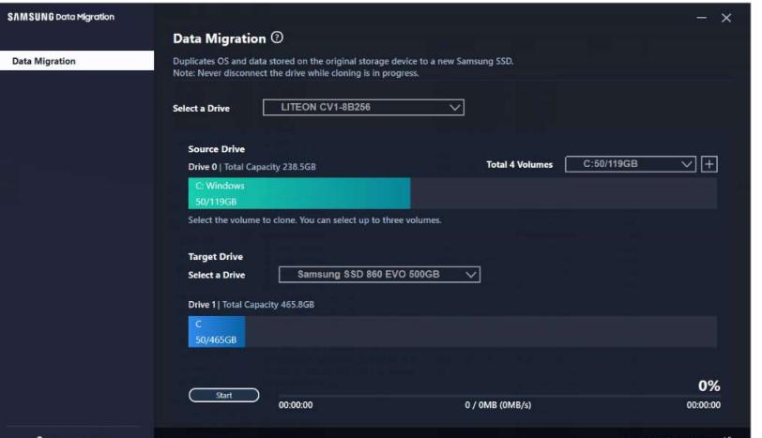The width and height of the screenshot is (762, 438).
Task: Click the Samsung Data Migration logo
Action: (x=61, y=17)
